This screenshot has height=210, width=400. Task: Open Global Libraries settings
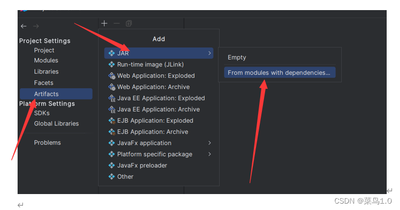57,123
